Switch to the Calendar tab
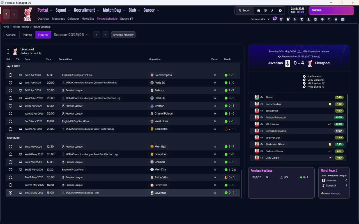 pos(73,19)
